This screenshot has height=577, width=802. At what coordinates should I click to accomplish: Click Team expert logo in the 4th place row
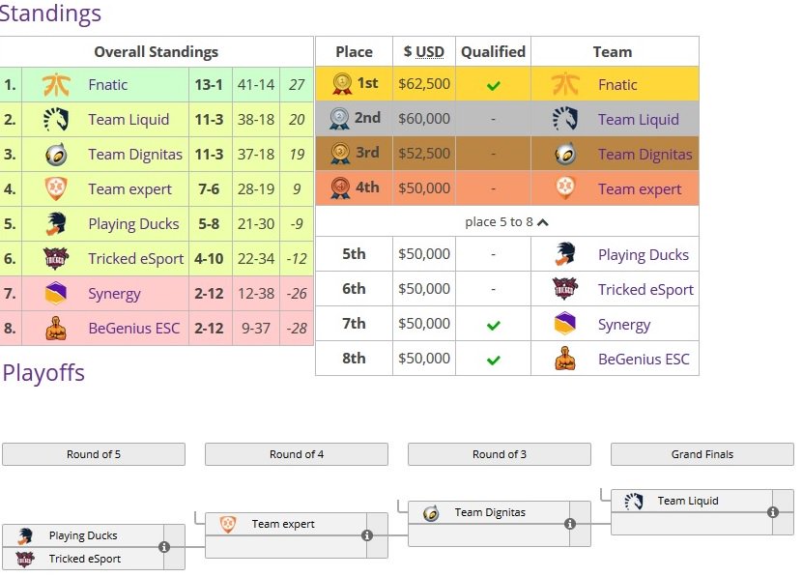[x=565, y=188]
